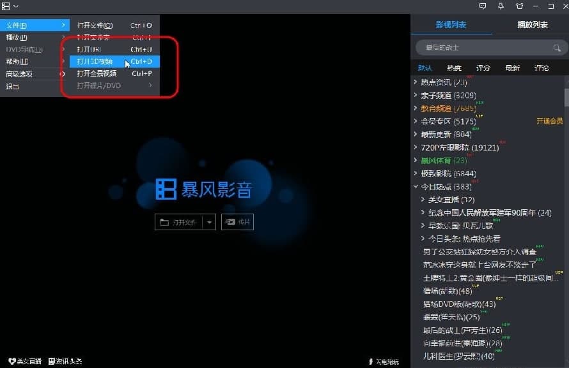Click 开通会员 link
The image size is (569, 368).
[x=549, y=121]
